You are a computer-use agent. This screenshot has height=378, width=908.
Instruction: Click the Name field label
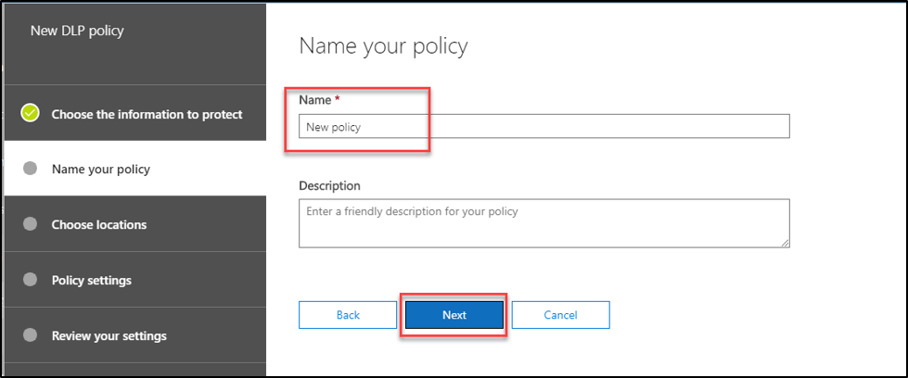coord(315,98)
